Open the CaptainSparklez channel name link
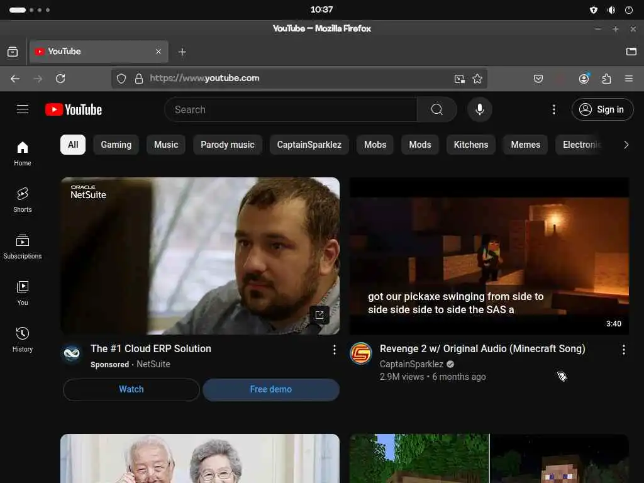The height and width of the screenshot is (483, 644). pos(411,364)
